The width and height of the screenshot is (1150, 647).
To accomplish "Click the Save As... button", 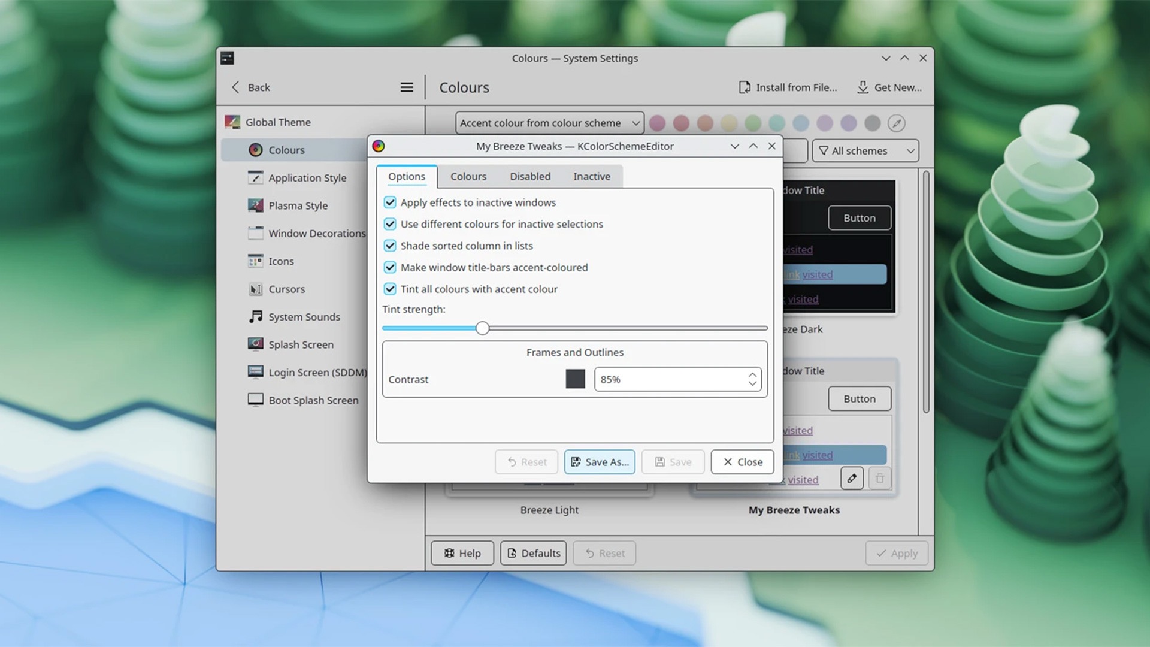I will pos(599,462).
